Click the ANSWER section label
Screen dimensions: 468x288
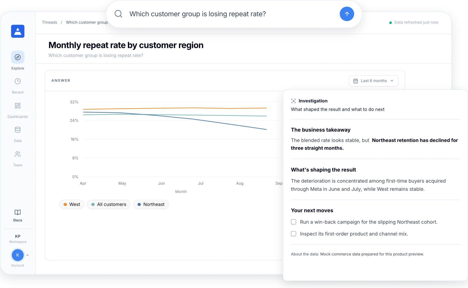click(61, 81)
